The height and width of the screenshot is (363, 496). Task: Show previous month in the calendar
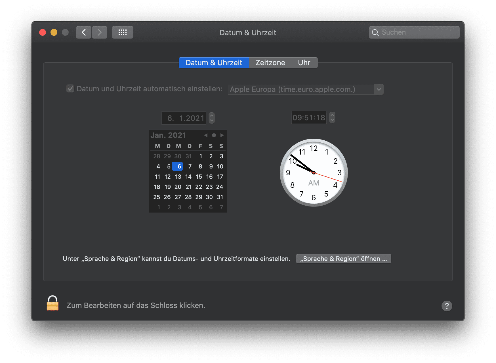pyautogui.click(x=206, y=135)
